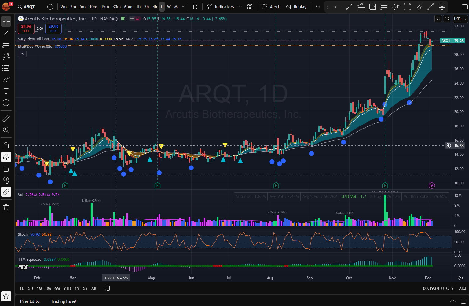Click the earnings E marker near November
This screenshot has width=469, height=306.
[x=385, y=185]
